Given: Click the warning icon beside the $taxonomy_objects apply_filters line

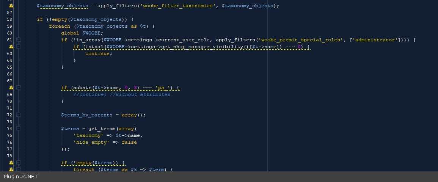Looking at the screenshot, I should tap(11, 6).
